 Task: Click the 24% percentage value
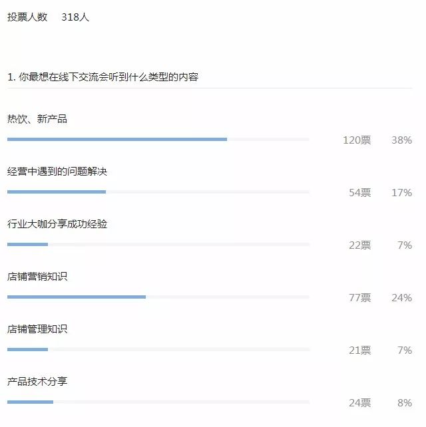pyautogui.click(x=401, y=297)
